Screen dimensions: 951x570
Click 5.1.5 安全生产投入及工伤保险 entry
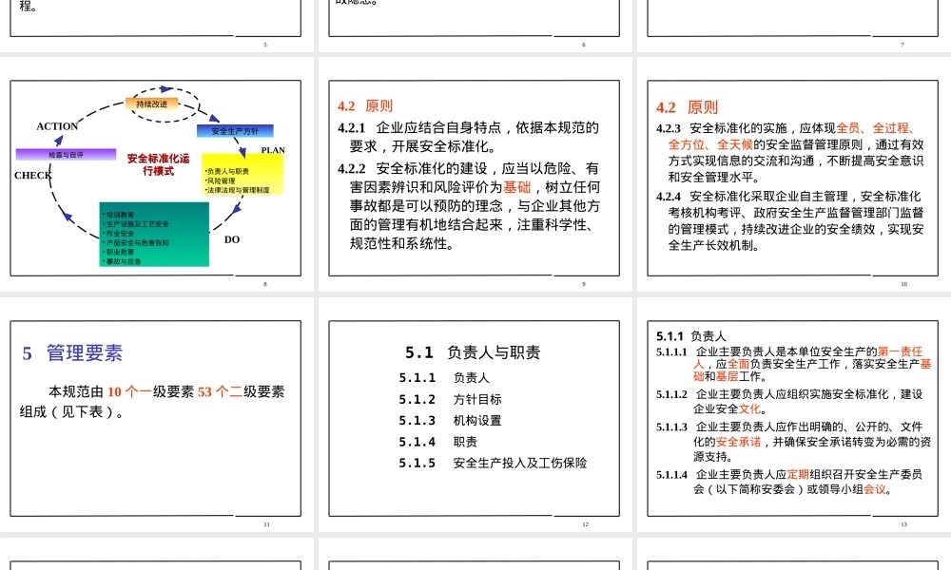pyautogui.click(x=493, y=463)
